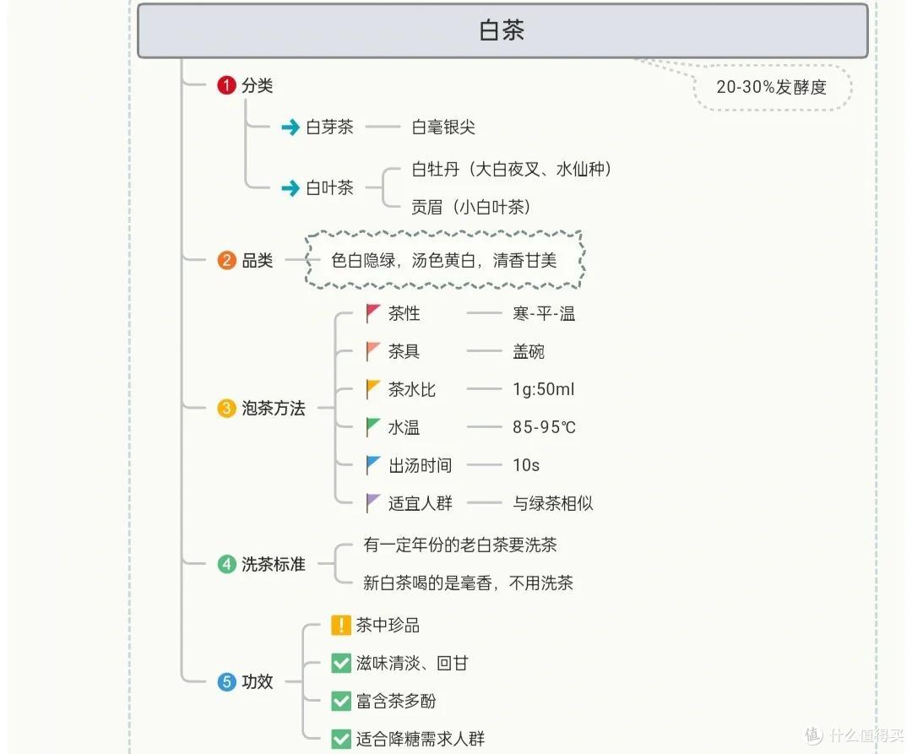This screenshot has height=754, width=912.
Task: Click the 茶中珍品 text
Action: (388, 626)
